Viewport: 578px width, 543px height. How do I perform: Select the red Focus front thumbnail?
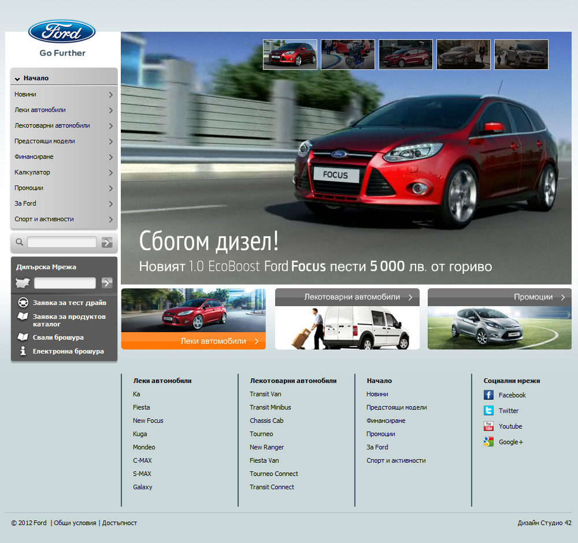click(x=290, y=54)
